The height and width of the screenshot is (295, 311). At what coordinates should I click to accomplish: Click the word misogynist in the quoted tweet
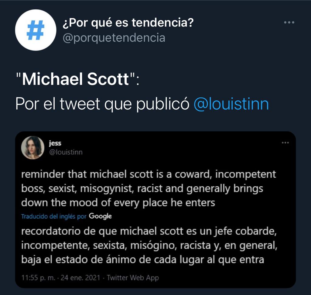point(107,189)
